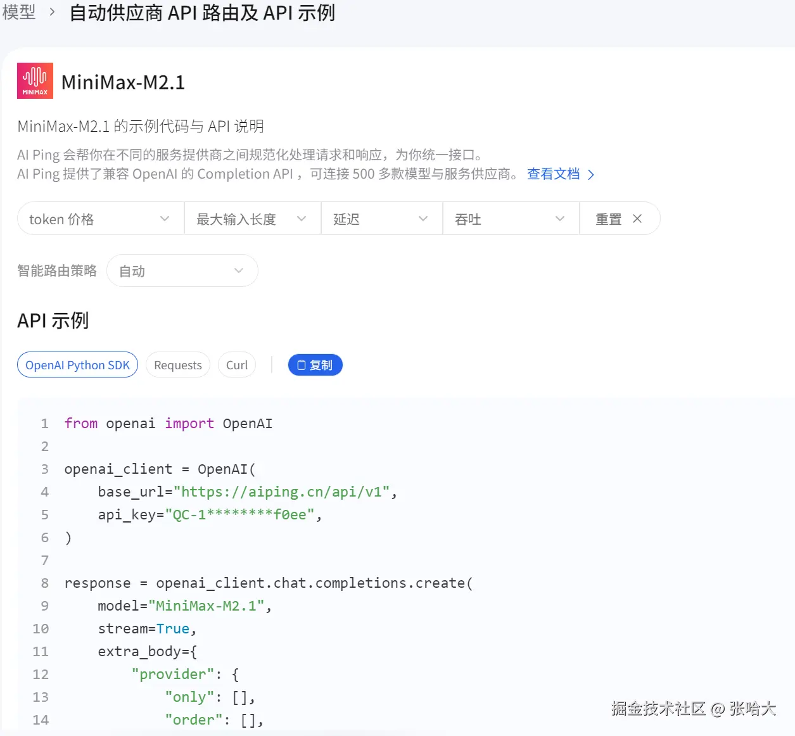Click the openai_client = OpenAI( code line

coord(160,469)
